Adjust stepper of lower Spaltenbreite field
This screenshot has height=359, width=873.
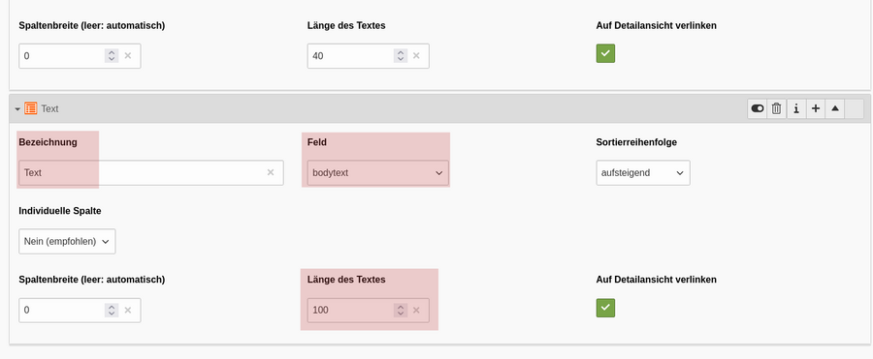(x=112, y=310)
